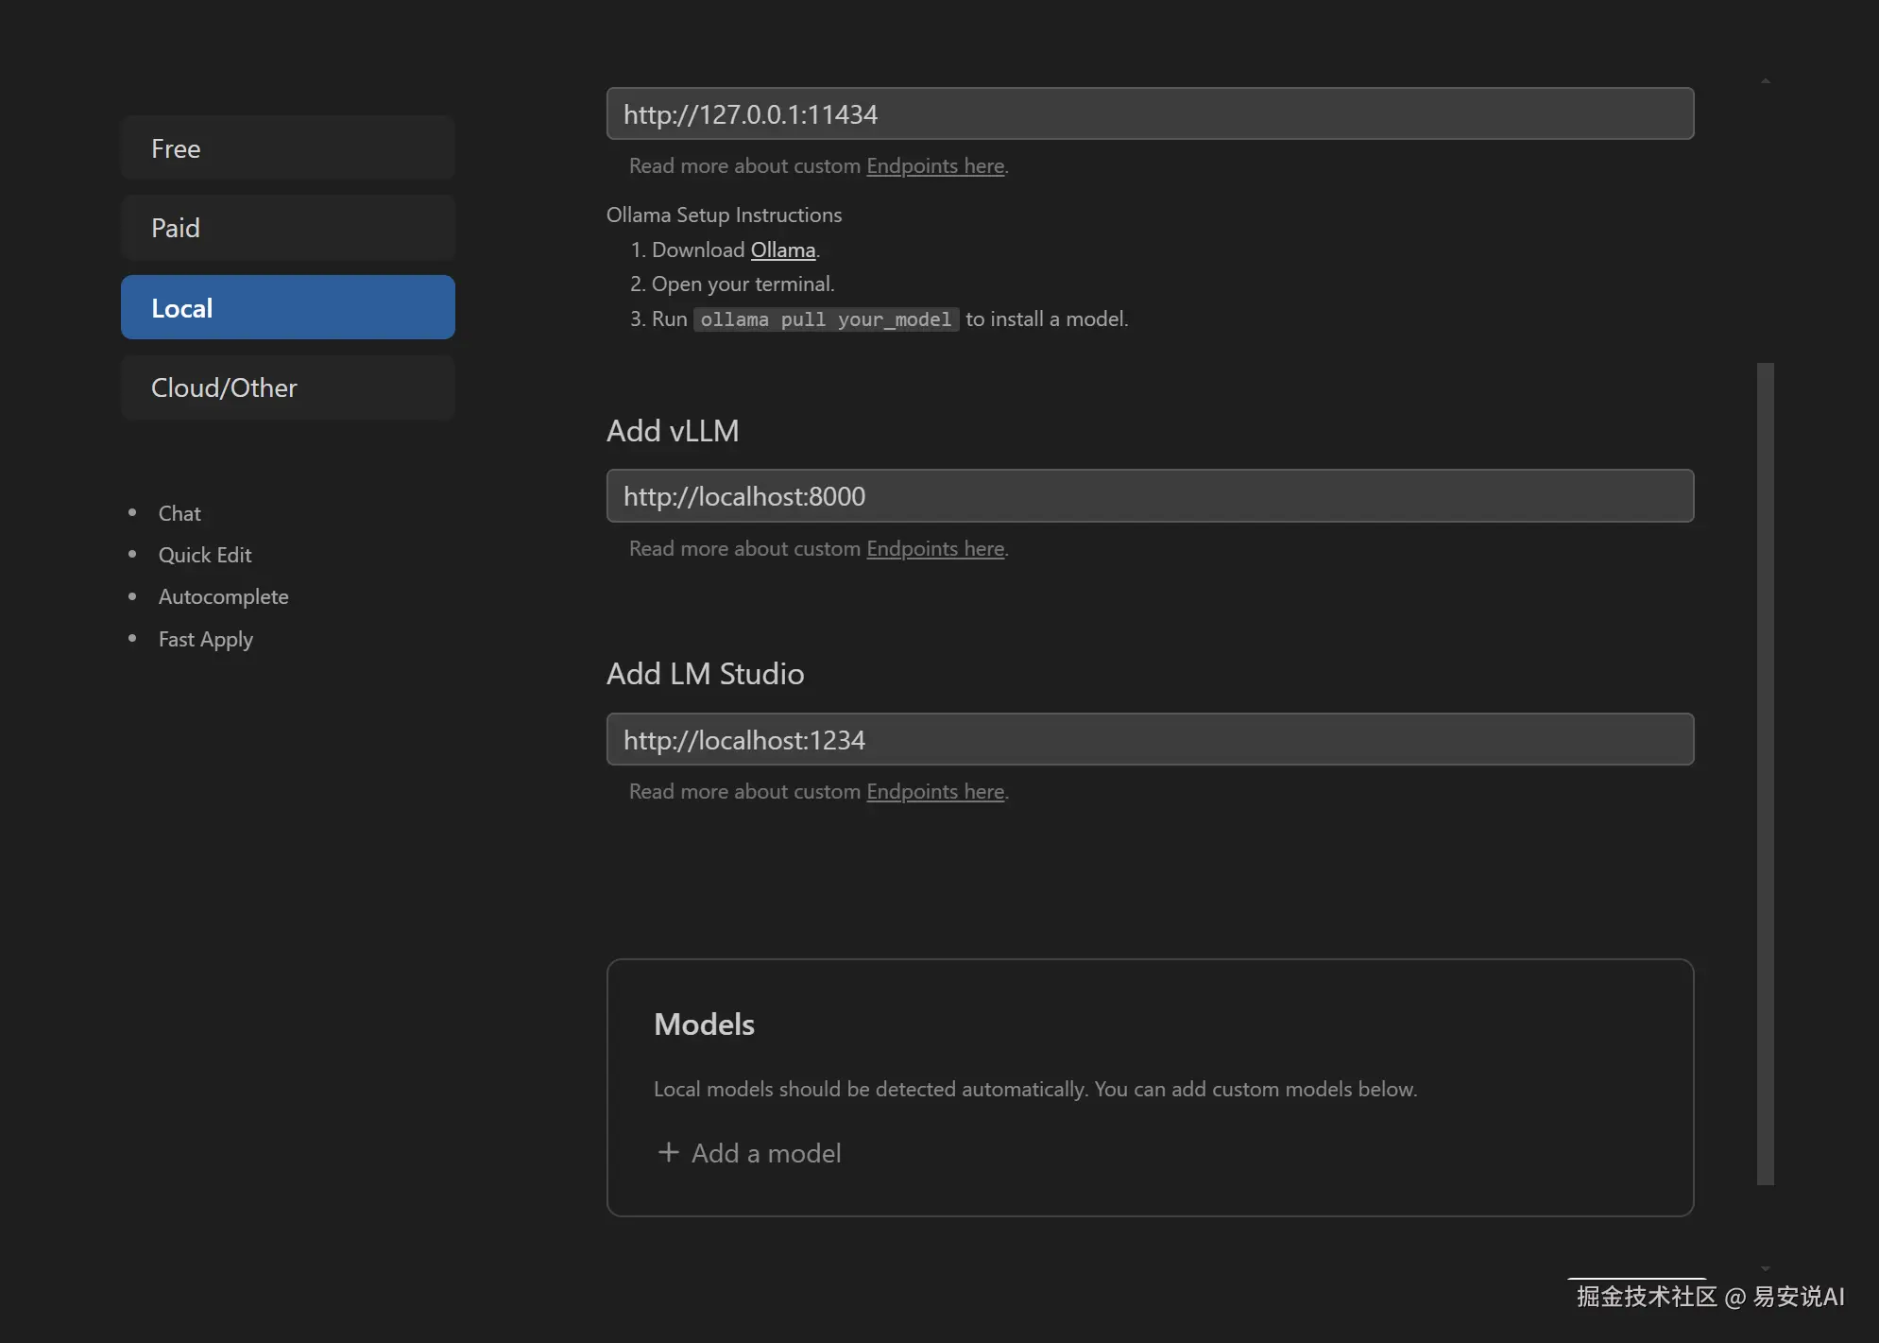
Task: Follow the Download Ollama link
Action: (782, 250)
